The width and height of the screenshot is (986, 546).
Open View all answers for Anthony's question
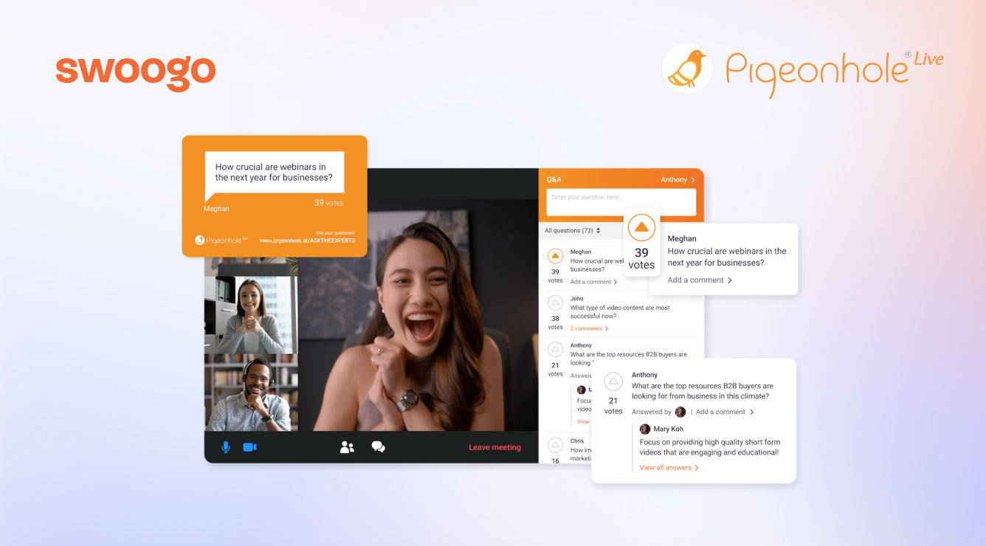(666, 467)
